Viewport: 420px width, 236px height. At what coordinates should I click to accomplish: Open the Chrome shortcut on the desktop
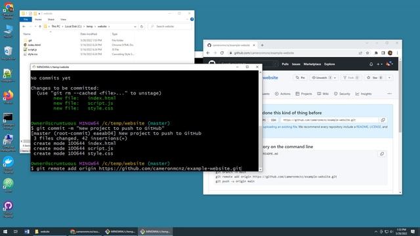9,8
